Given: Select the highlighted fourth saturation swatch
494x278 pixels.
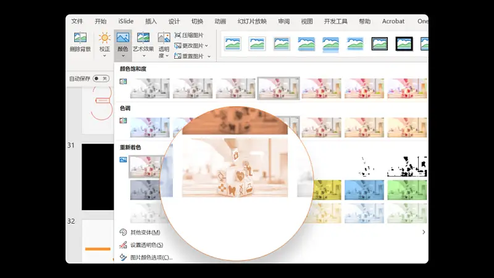Looking at the screenshot, I should pyautogui.click(x=278, y=88).
